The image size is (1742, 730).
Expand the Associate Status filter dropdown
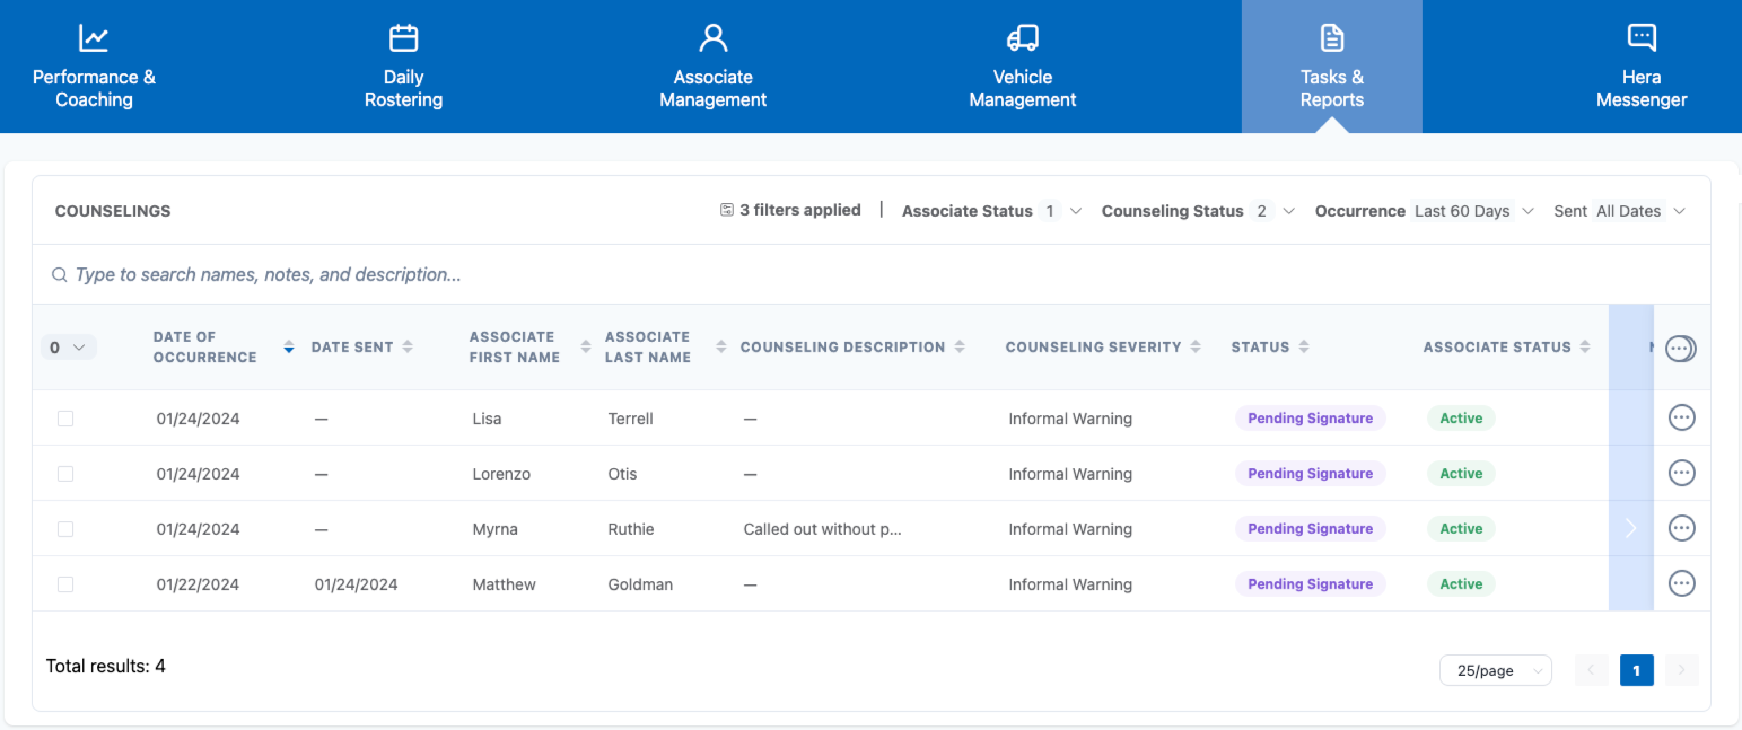pyautogui.click(x=991, y=211)
